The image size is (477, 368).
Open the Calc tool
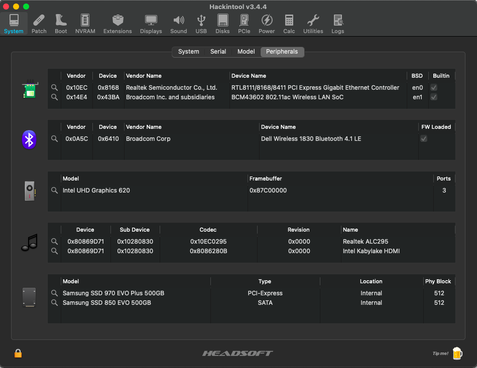(x=289, y=24)
